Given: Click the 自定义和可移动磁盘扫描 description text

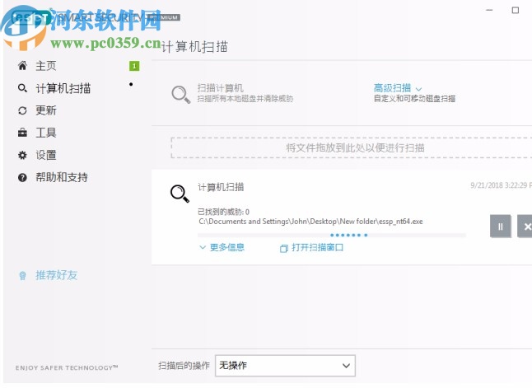Looking at the screenshot, I should [414, 99].
